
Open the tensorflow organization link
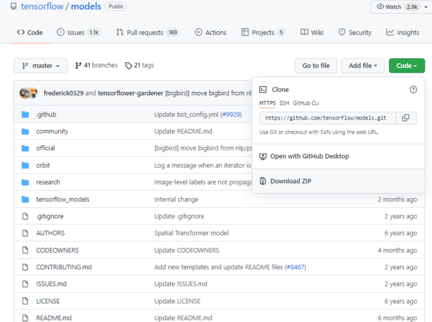[x=42, y=6]
